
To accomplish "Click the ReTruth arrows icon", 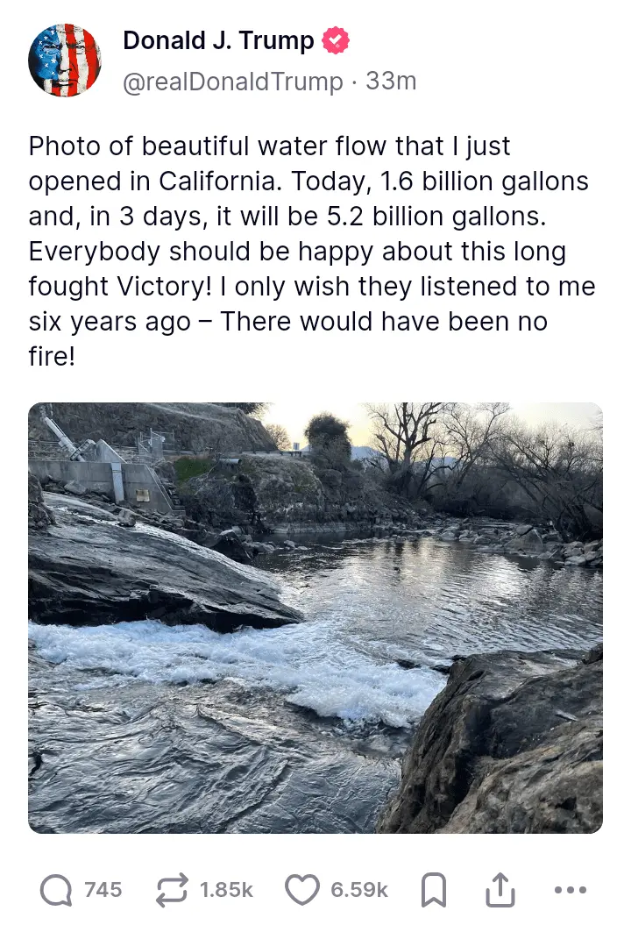I will (x=172, y=890).
